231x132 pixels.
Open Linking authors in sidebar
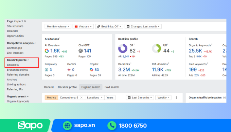tap(16, 84)
